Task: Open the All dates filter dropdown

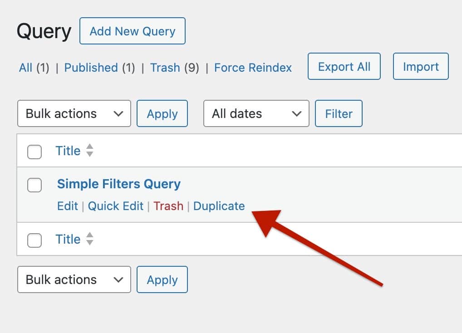Action: (256, 113)
